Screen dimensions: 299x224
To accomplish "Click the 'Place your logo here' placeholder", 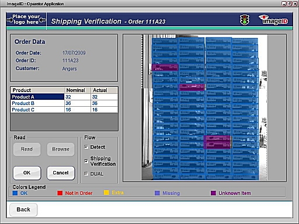I will point(26,19).
